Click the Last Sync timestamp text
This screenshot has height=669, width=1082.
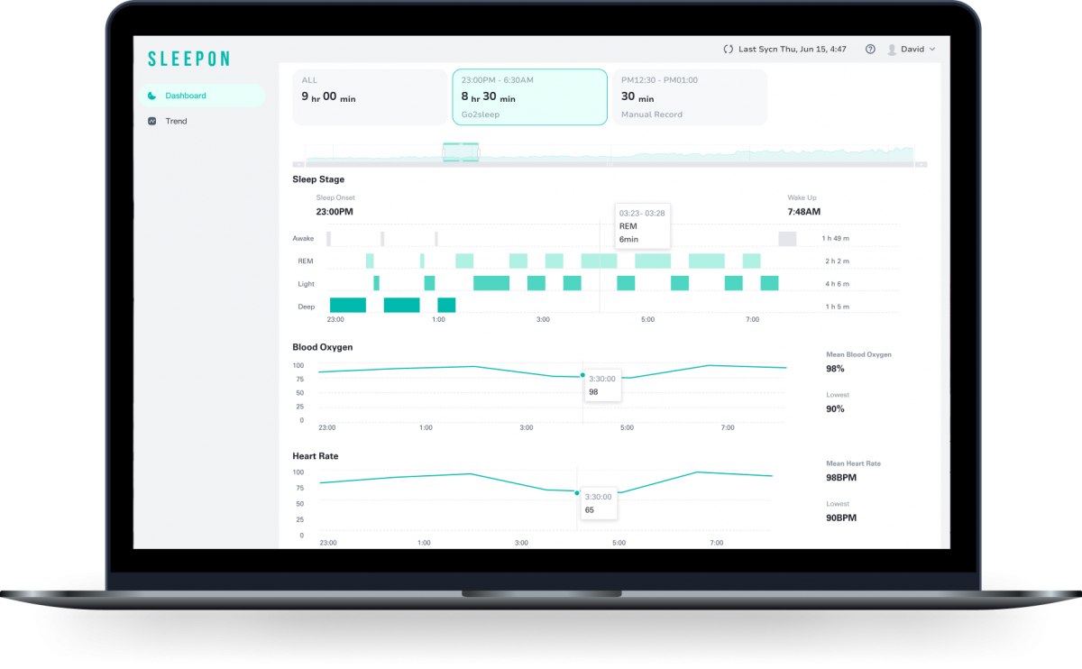[x=793, y=50]
